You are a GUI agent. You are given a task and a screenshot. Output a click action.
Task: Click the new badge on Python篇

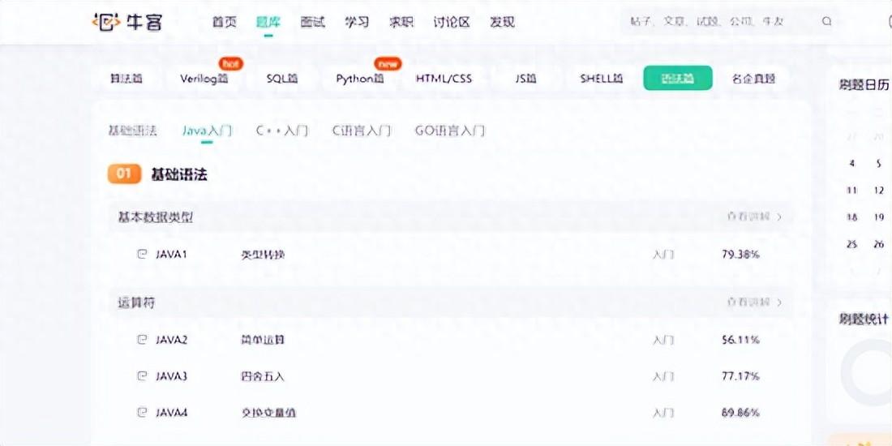388,63
